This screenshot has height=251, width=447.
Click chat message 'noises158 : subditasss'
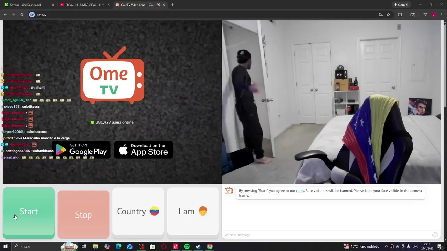pyautogui.click(x=21, y=107)
